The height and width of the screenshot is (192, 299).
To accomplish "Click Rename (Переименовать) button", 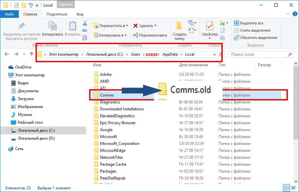I will (x=150, y=35).
